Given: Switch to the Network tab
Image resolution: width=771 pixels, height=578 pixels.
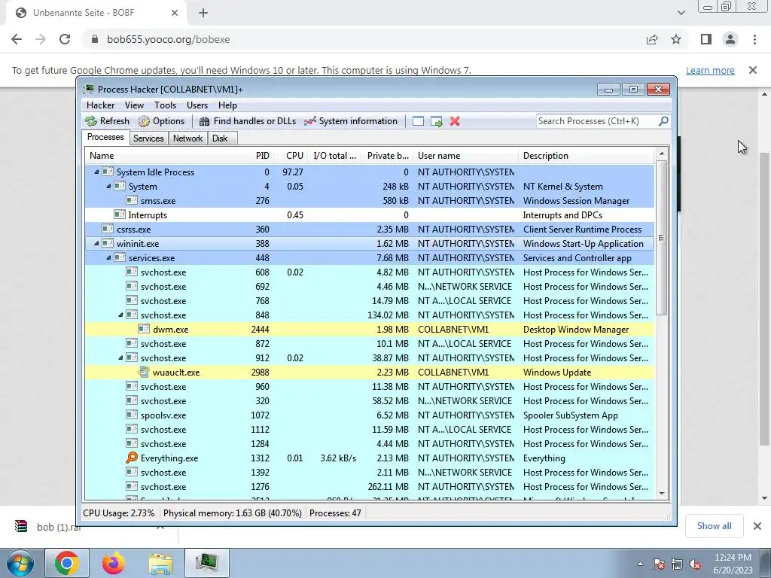Looking at the screenshot, I should pyautogui.click(x=187, y=138).
